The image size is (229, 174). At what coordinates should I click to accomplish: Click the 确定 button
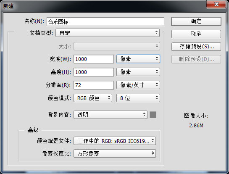coord(196,21)
